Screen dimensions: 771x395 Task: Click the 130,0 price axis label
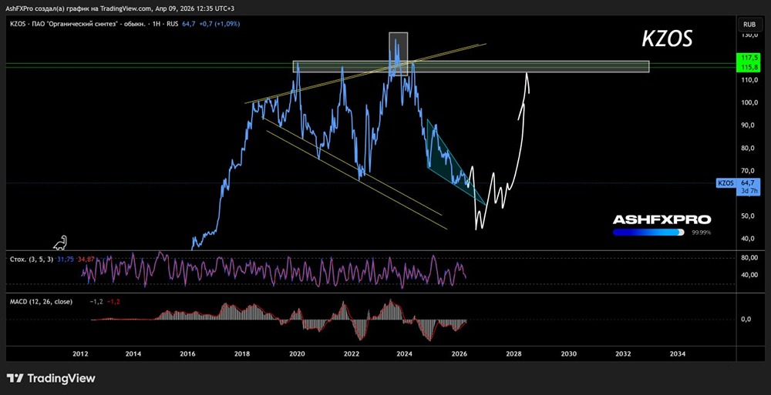coord(750,35)
